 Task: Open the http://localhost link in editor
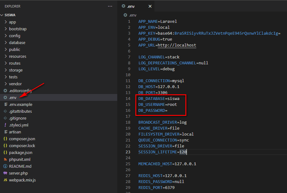(177, 45)
